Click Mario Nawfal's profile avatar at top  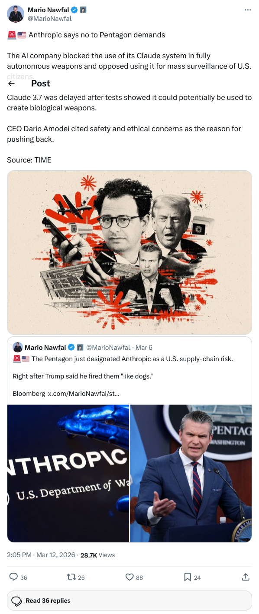point(16,14)
